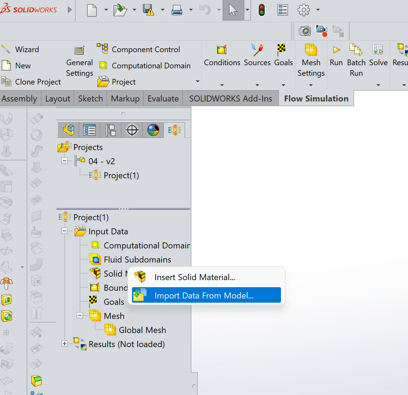Click the Open document icon
The width and height of the screenshot is (408, 395).
pos(120,10)
